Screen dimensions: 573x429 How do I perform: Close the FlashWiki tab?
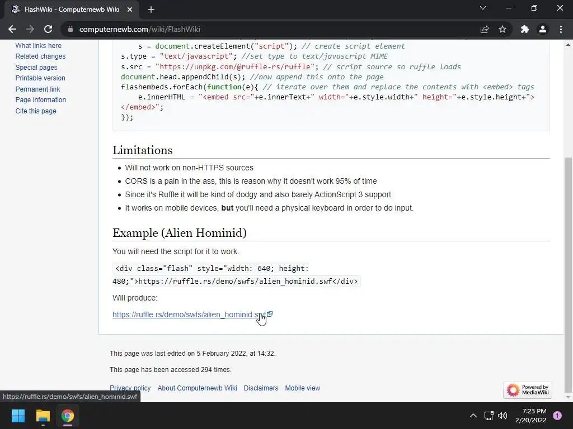[x=130, y=9]
